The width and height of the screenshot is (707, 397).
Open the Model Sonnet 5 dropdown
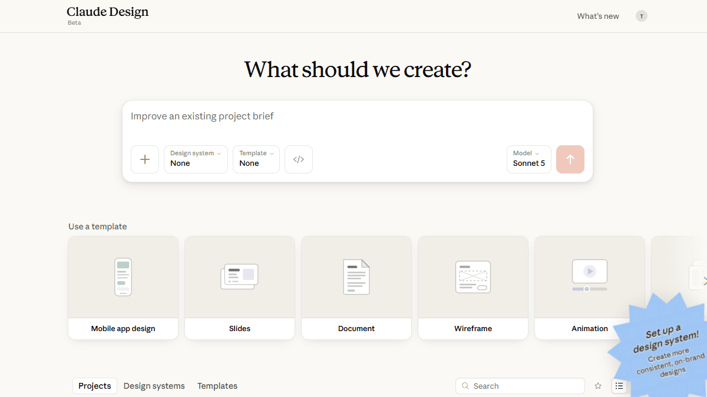coord(529,159)
